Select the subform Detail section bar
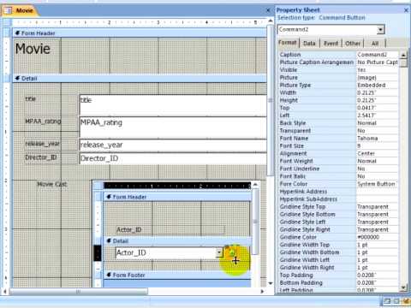This screenshot has width=411, height=308. [177, 241]
